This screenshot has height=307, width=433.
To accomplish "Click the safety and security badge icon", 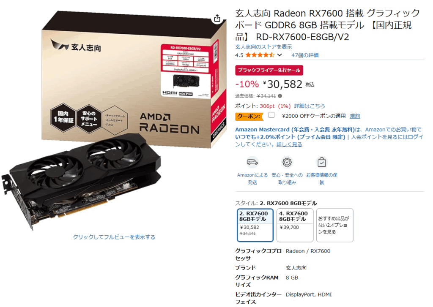I will (287, 162).
